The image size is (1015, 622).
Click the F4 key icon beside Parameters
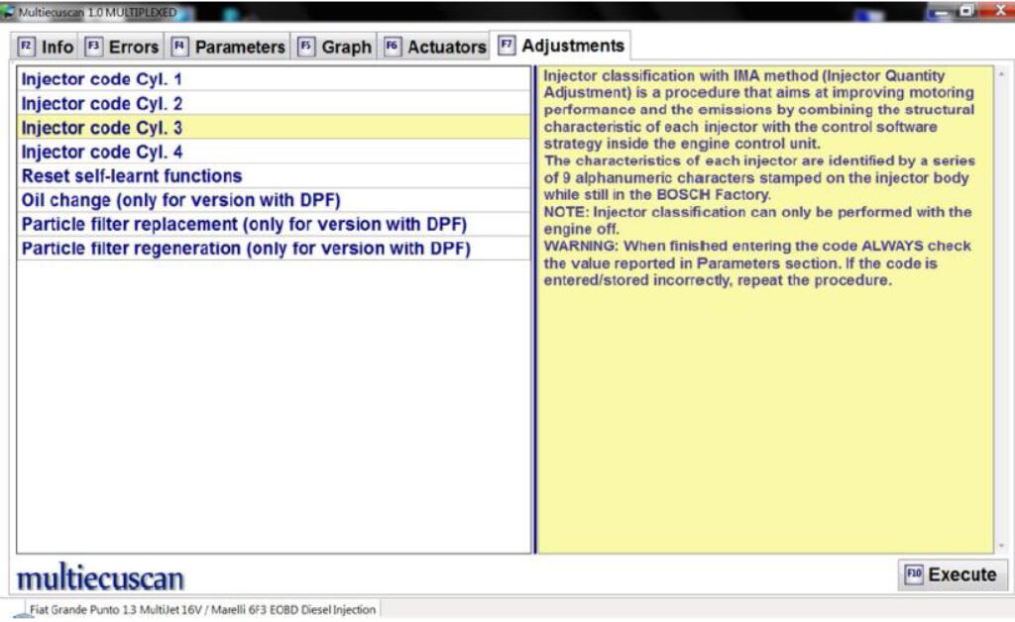(179, 47)
